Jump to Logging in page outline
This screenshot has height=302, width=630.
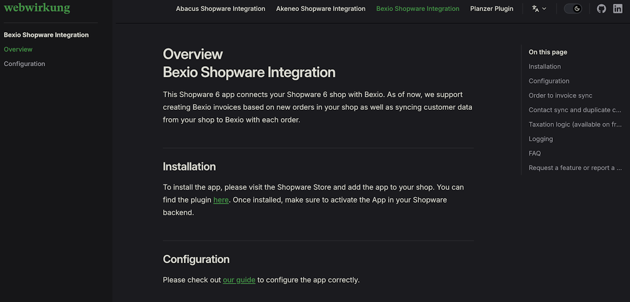[541, 139]
